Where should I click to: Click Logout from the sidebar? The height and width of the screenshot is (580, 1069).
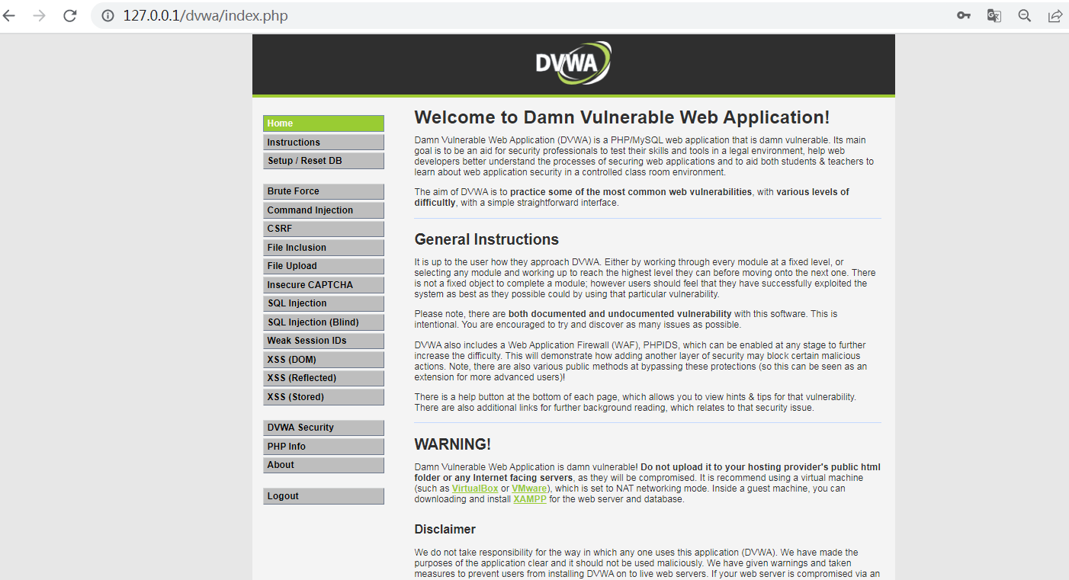pyautogui.click(x=323, y=495)
